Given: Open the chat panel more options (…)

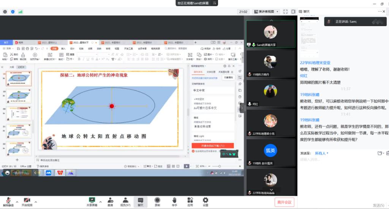Looking at the screenshot, I should point(381,12).
